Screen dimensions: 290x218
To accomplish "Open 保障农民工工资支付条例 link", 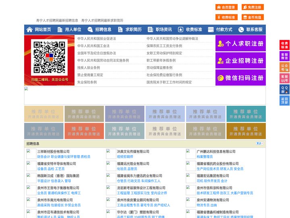I will [164, 46].
